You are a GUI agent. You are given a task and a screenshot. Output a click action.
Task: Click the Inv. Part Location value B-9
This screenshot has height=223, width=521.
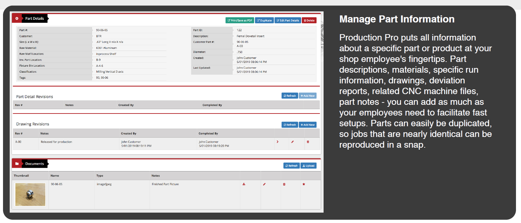pos(98,60)
